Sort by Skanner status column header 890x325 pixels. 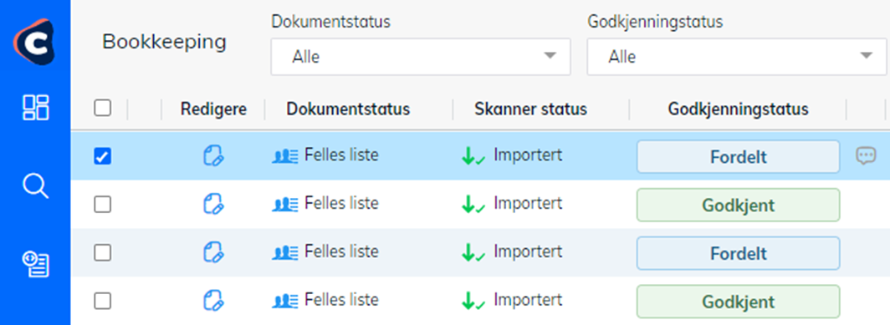(x=530, y=109)
